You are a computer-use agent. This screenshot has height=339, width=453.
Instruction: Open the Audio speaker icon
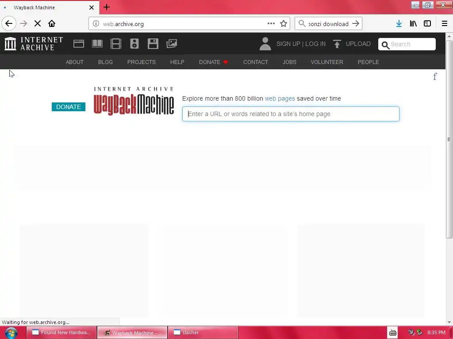(134, 44)
